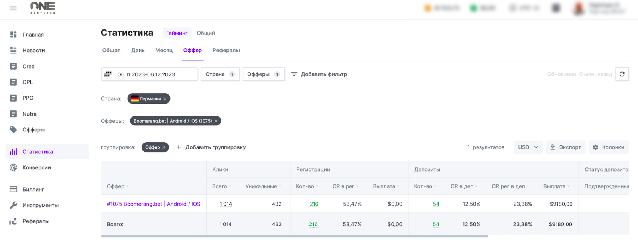Screen dimensions: 638x243
Task: Click the filter lines icon near Добавить фильтр
Action: pos(294,74)
